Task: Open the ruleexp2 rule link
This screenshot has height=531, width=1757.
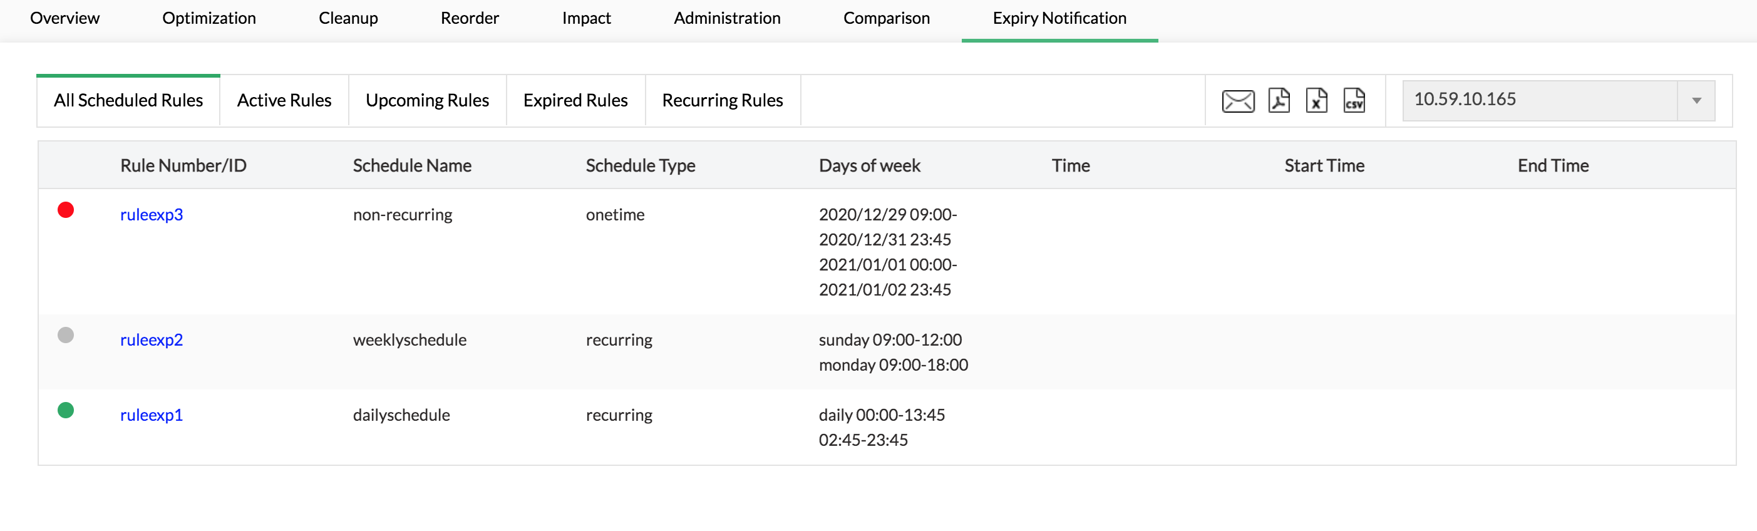Action: (152, 340)
